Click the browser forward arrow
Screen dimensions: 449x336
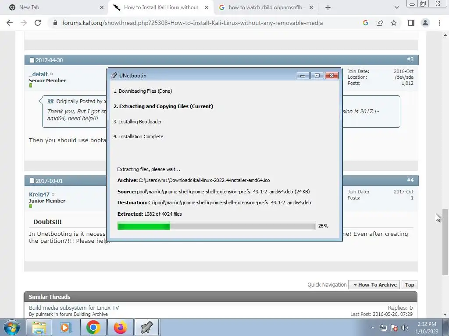[x=24, y=23]
